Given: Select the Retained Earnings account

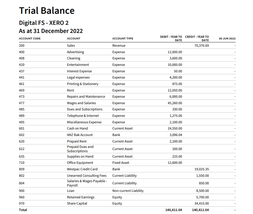Looking at the screenshot, I should (80, 197).
